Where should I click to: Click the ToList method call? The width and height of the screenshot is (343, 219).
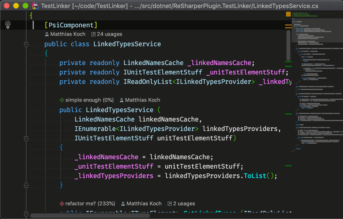point(255,176)
